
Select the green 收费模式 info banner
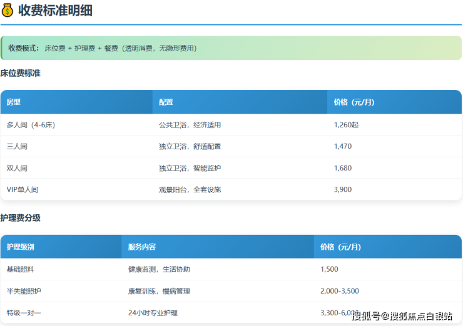[x=230, y=48]
